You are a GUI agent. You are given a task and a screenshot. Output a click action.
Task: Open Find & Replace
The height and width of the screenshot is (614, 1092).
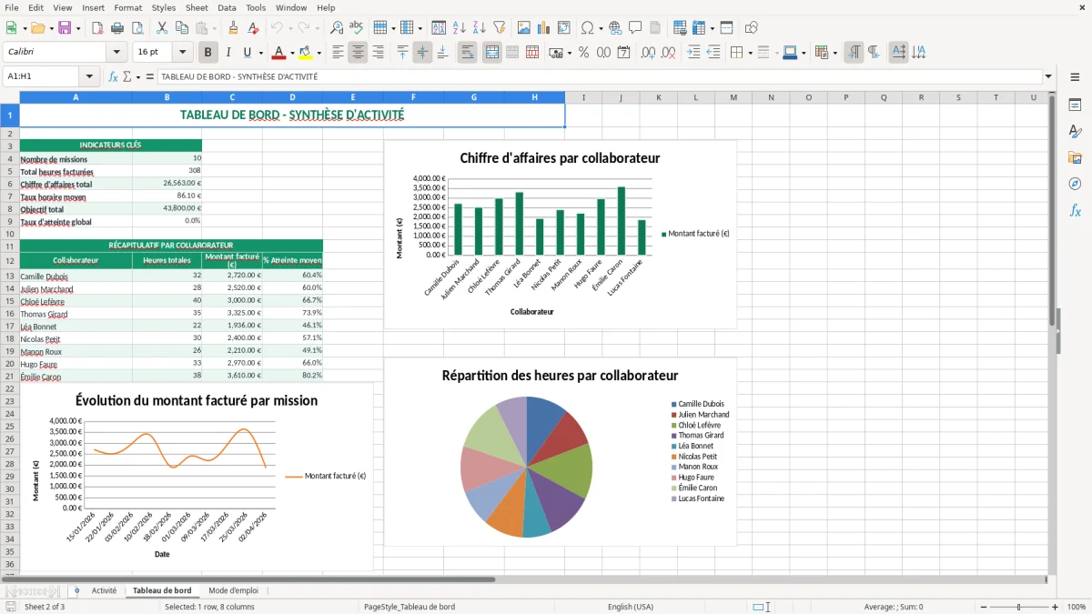click(337, 28)
